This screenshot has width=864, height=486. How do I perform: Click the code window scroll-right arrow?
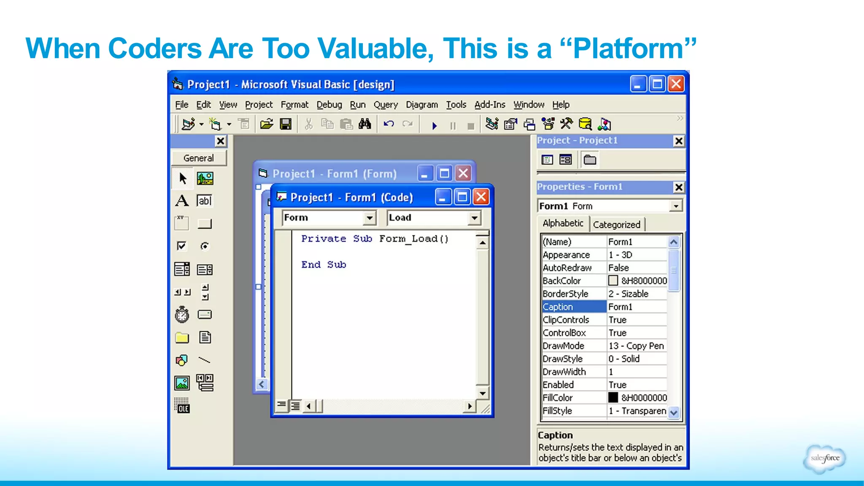click(x=470, y=406)
